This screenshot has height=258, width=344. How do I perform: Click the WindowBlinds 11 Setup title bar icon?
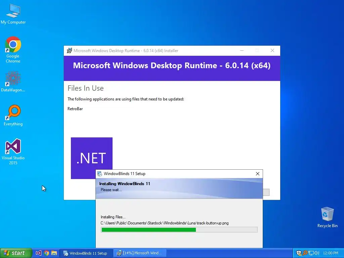pyautogui.click(x=99, y=174)
